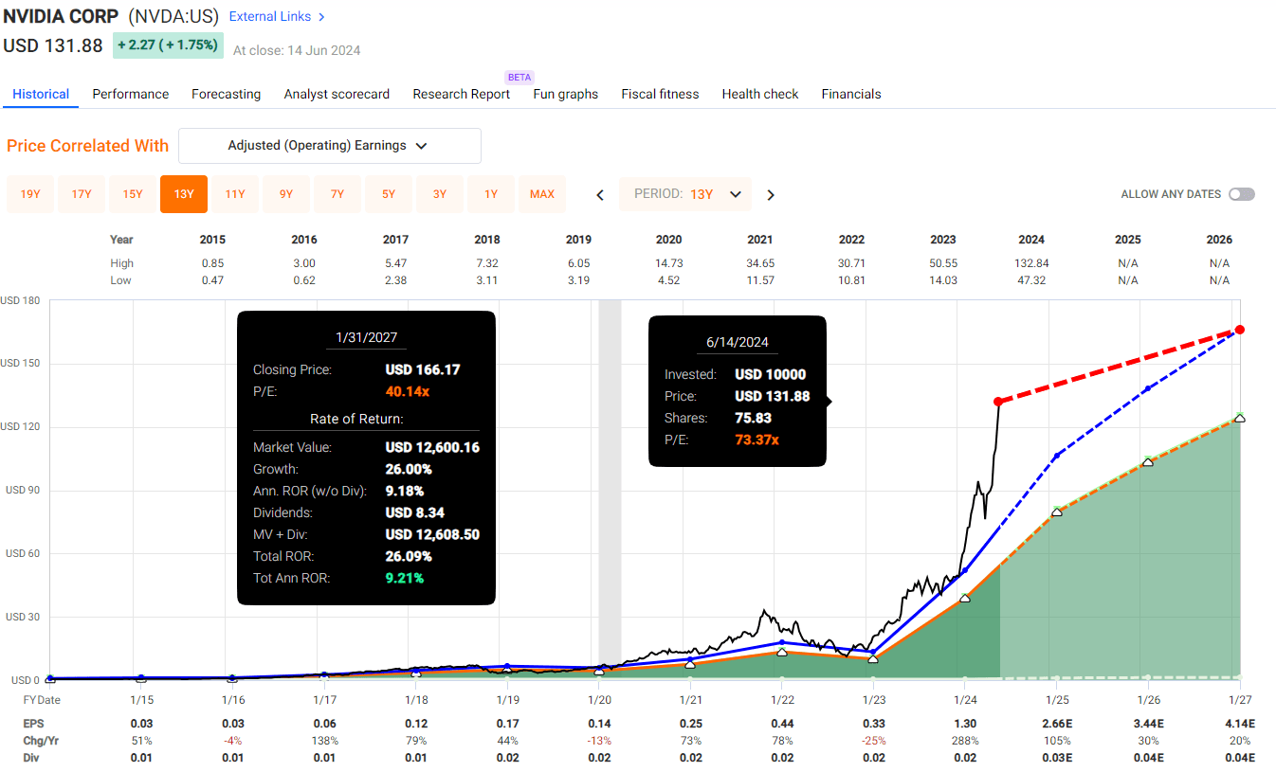Click the earnings triangle marker at 1/25
The width and height of the screenshot is (1276, 772).
[1058, 512]
